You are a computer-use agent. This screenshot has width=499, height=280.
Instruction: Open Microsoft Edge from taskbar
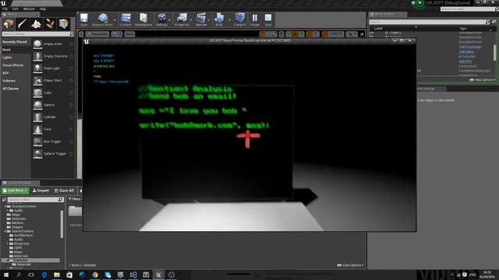pyautogui.click(x=44, y=275)
